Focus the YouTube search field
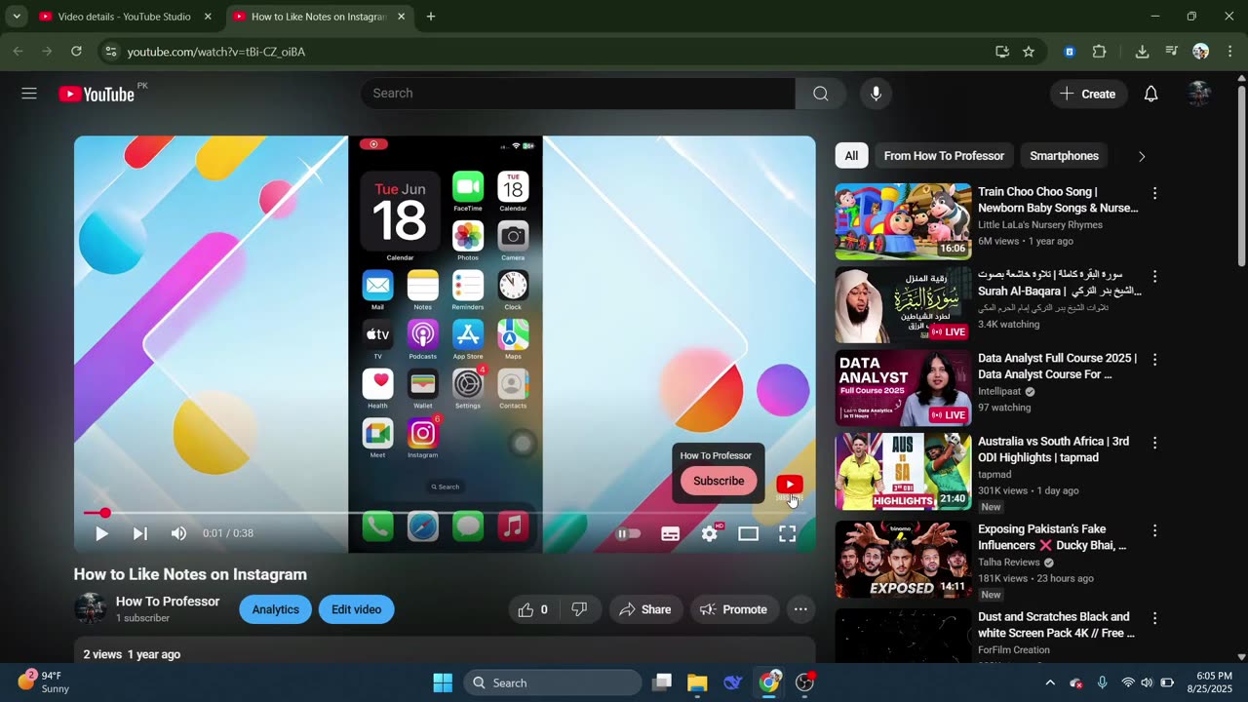This screenshot has height=702, width=1248. (x=578, y=94)
